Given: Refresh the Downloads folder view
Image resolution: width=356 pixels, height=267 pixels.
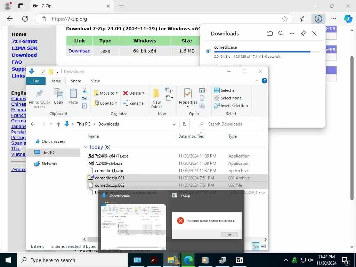Looking at the screenshot, I should pos(185,124).
